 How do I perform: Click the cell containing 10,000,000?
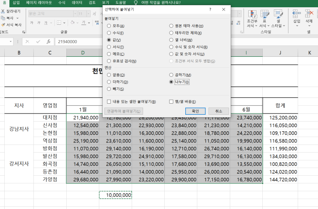[x=116, y=195]
